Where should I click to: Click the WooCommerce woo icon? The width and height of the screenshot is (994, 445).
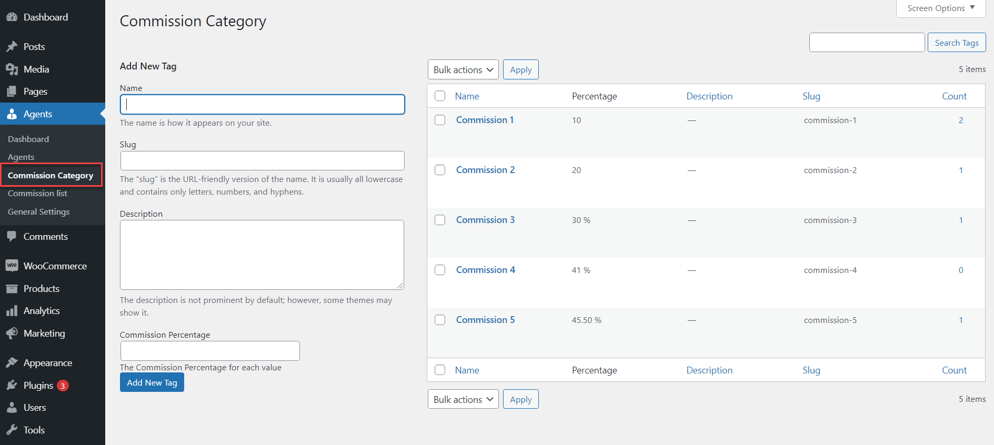coord(12,266)
